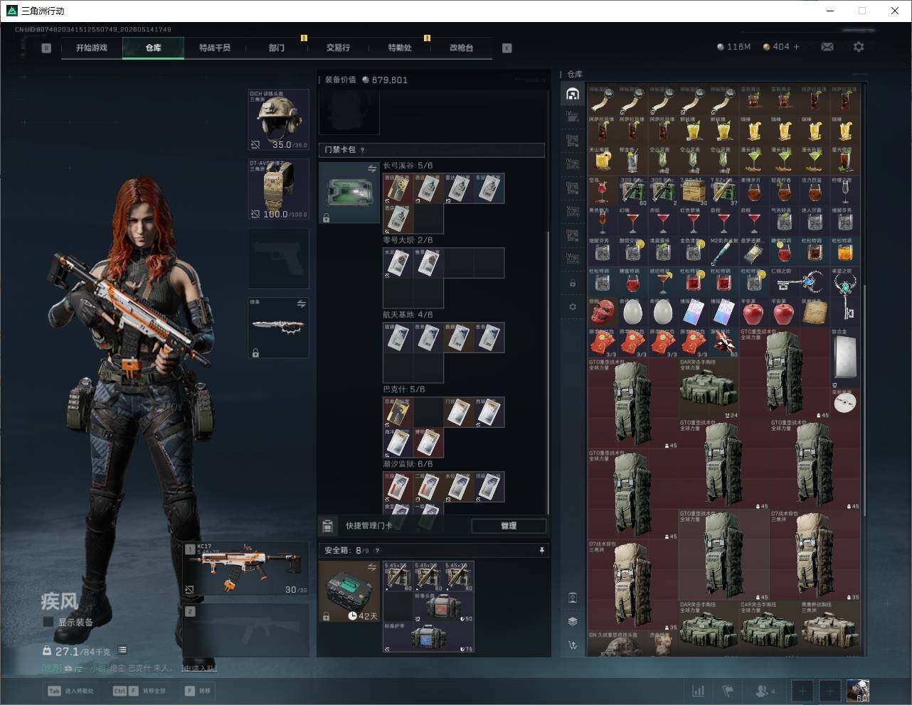This screenshot has width=912, height=705.
Task: Click the 申请入队 link in chat
Action: pos(198,668)
